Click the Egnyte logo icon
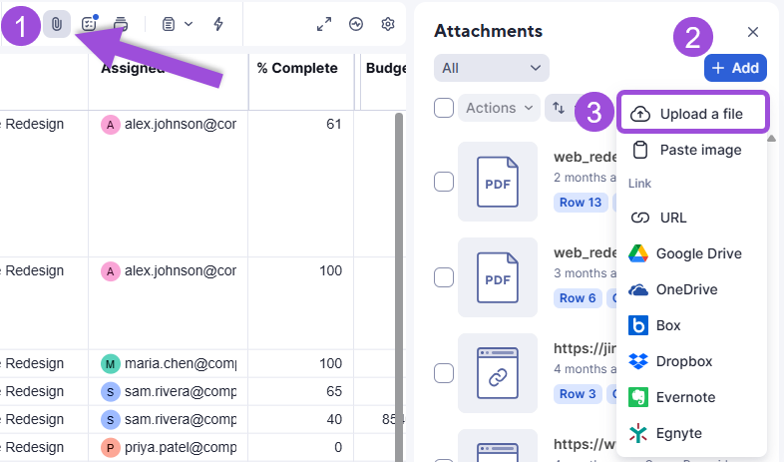Viewport: 784px width, 462px height. coord(638,433)
